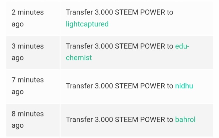Click the word 'chemist' in green

(79, 58)
